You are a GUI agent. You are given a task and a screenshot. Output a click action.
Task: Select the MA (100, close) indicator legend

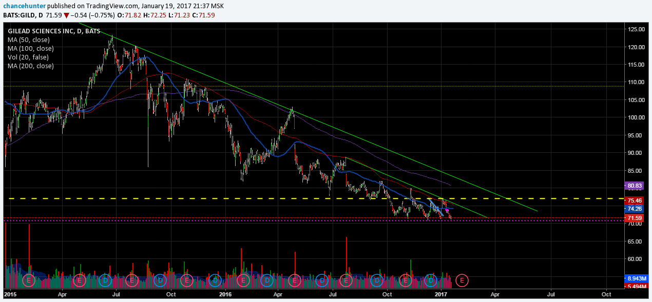point(30,48)
